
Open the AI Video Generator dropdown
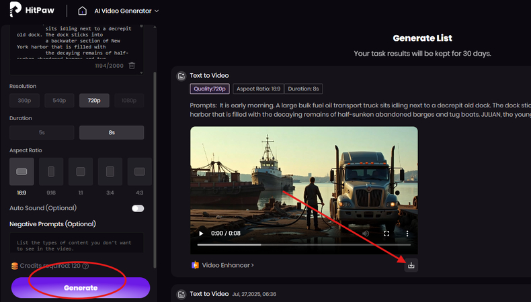coord(126,11)
